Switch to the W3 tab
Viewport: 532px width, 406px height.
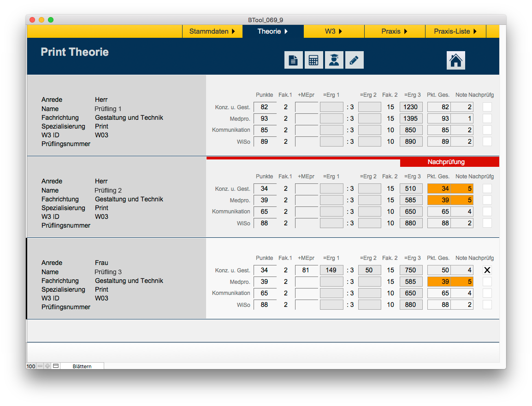(x=334, y=31)
